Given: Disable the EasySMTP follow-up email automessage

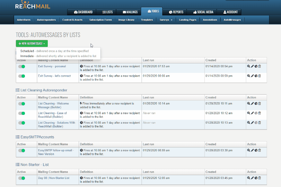Looking at the screenshot, I should pos(22,150).
